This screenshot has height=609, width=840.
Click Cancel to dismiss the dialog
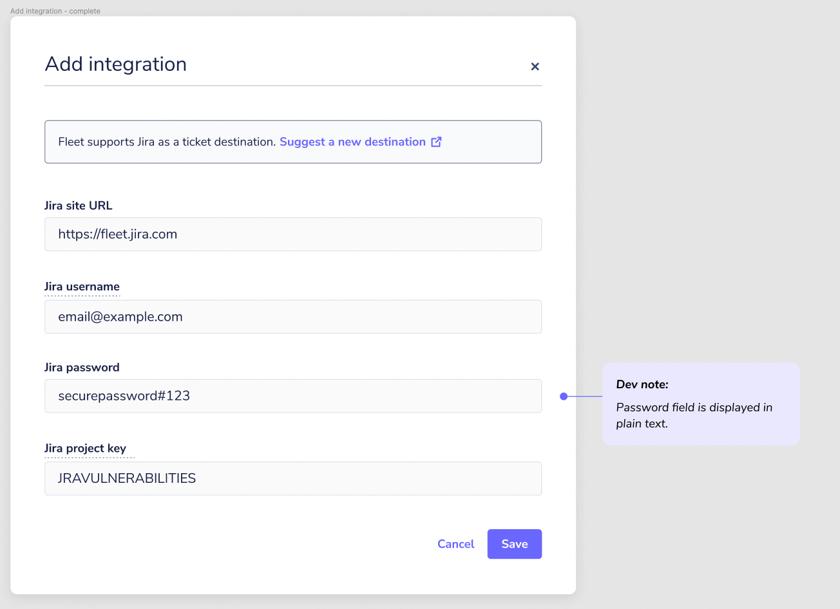coord(455,544)
